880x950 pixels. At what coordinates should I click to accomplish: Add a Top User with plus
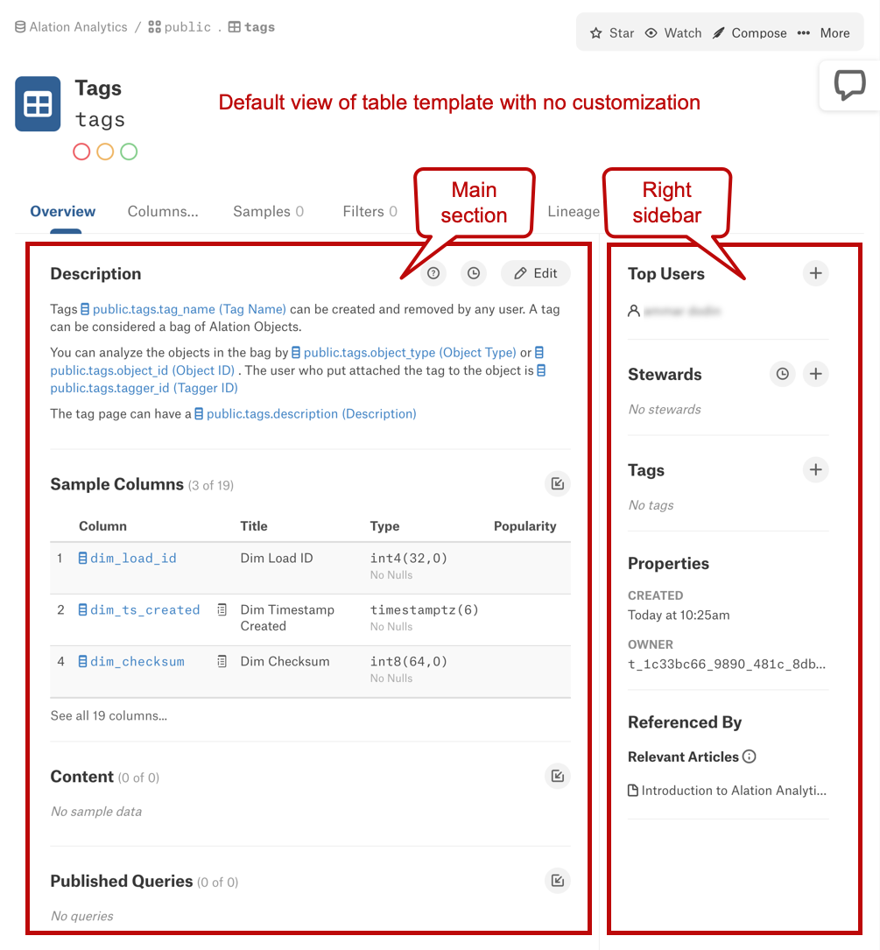(x=816, y=273)
